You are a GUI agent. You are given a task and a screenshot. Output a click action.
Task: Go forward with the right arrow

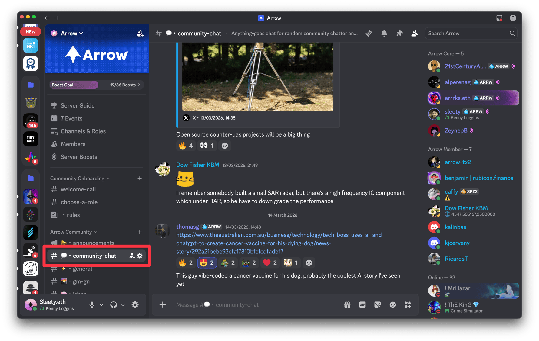pyautogui.click(x=56, y=18)
